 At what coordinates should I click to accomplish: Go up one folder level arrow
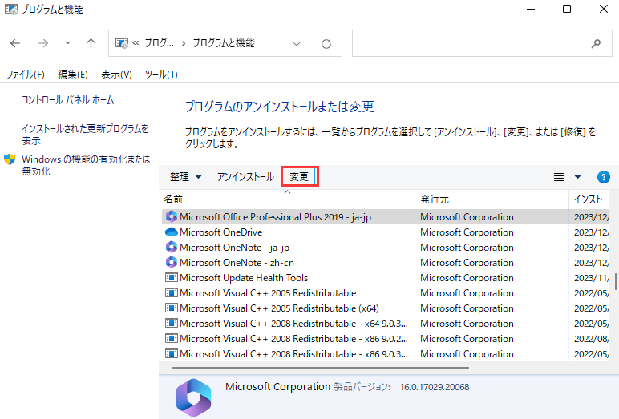coord(91,43)
